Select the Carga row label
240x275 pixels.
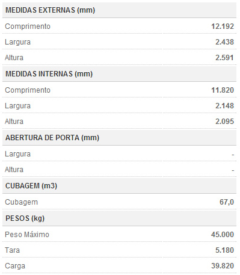15,266
